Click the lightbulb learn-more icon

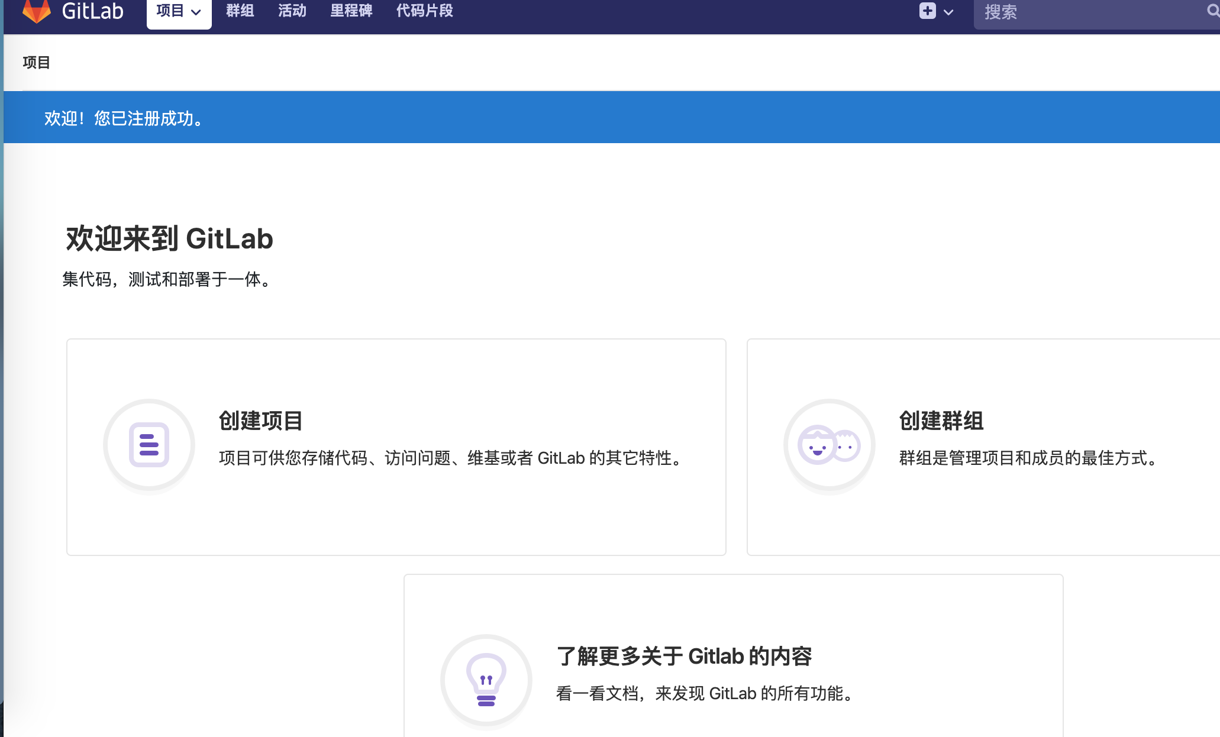pyautogui.click(x=486, y=680)
